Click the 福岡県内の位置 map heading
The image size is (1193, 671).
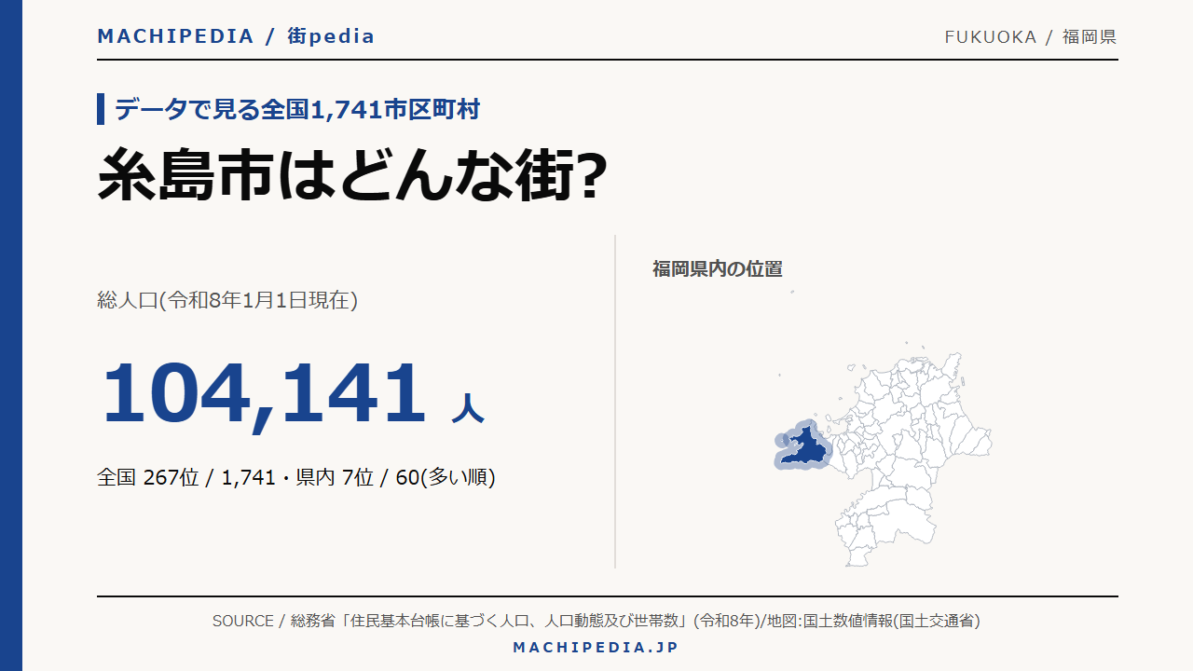718,269
